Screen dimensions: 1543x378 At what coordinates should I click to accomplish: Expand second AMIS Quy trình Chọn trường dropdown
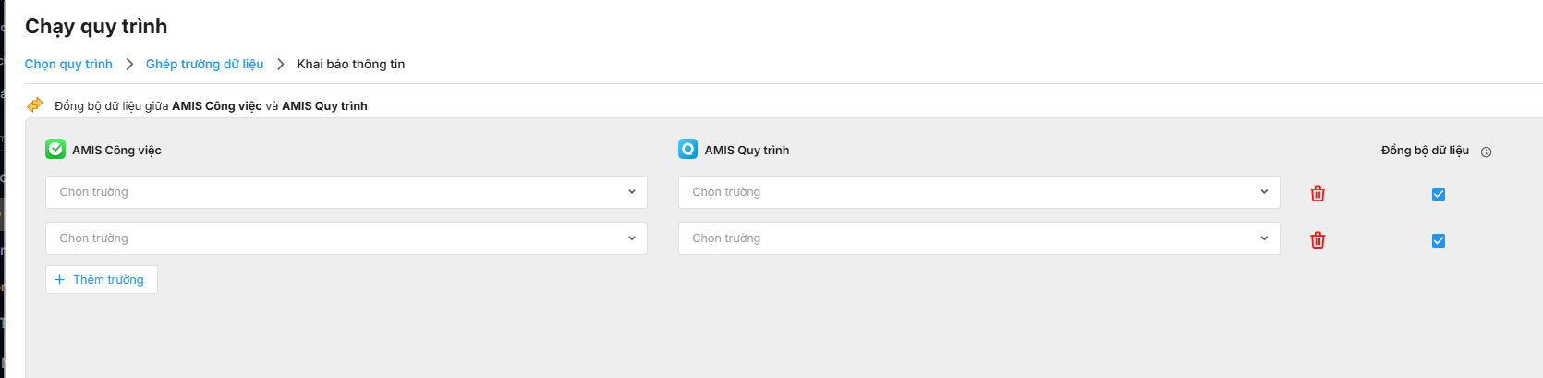pos(978,238)
